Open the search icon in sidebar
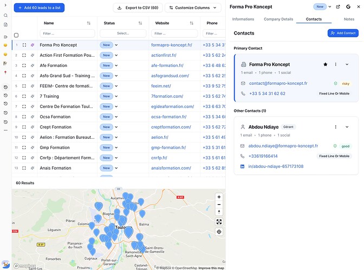Screen dimensions: 364x270 [x=5, y=16]
